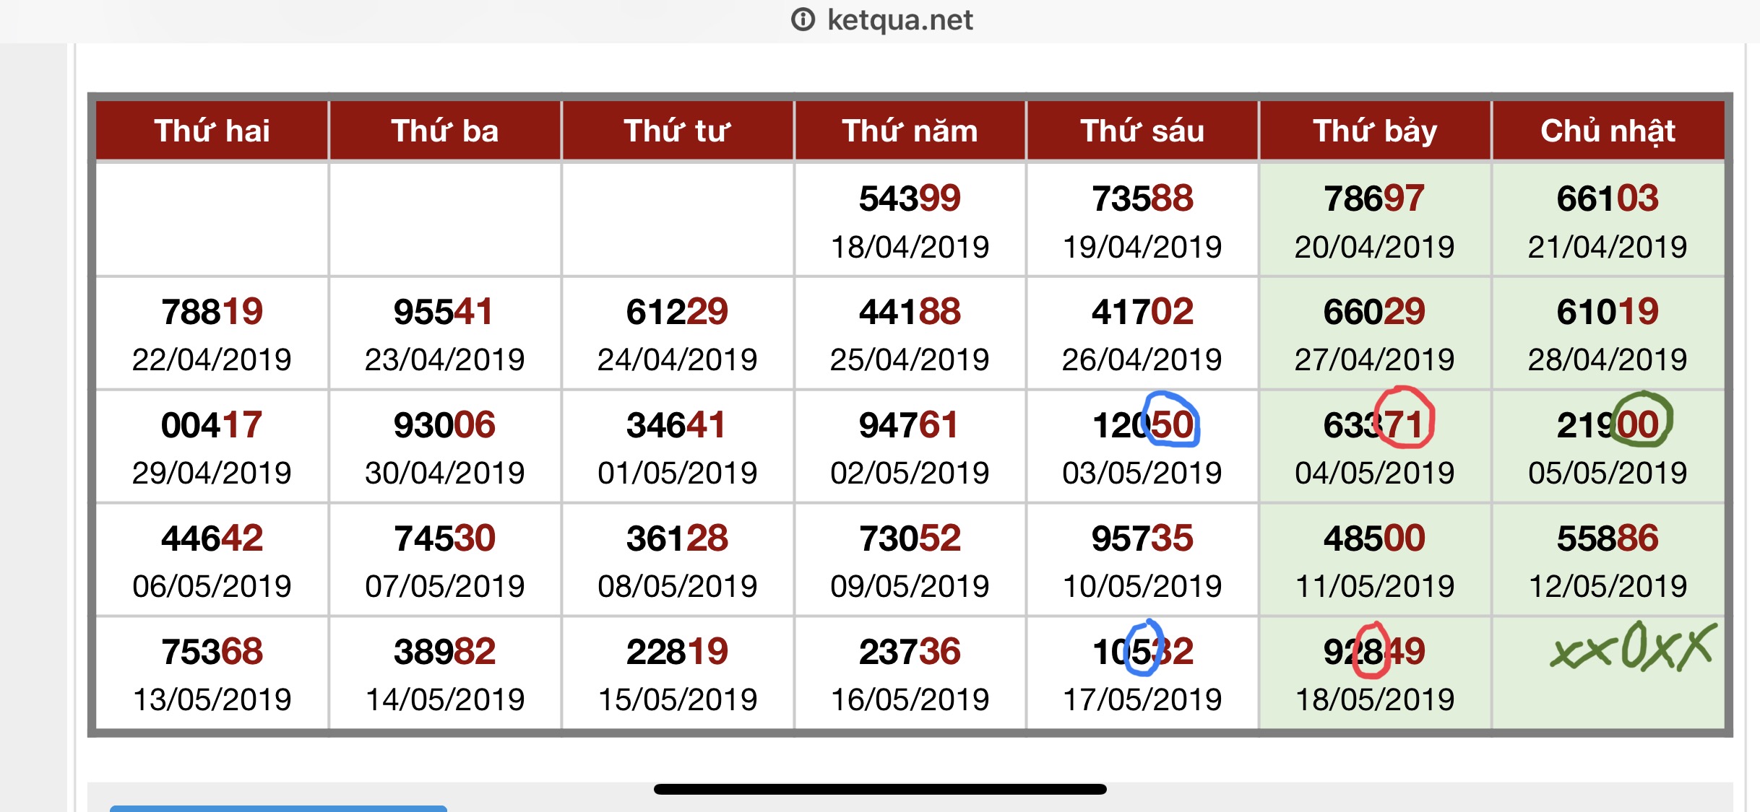Viewport: 1760px width, 812px height.
Task: Tap the black home indicator bar
Action: 880,789
